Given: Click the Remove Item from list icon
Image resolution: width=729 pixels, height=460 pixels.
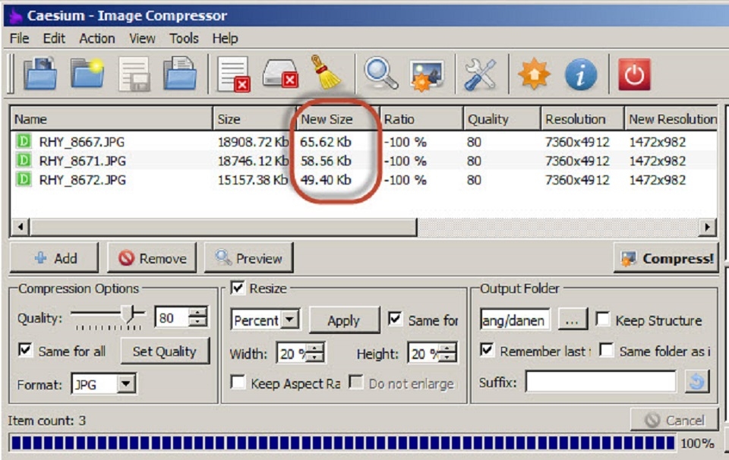Looking at the screenshot, I should pos(234,74).
